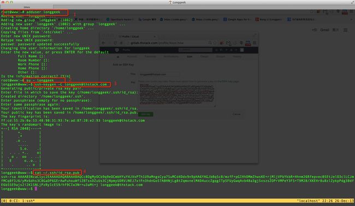Bookmark the GitLab page with the star icon
Viewport: 355px width, 206px height.
pos(215,43)
